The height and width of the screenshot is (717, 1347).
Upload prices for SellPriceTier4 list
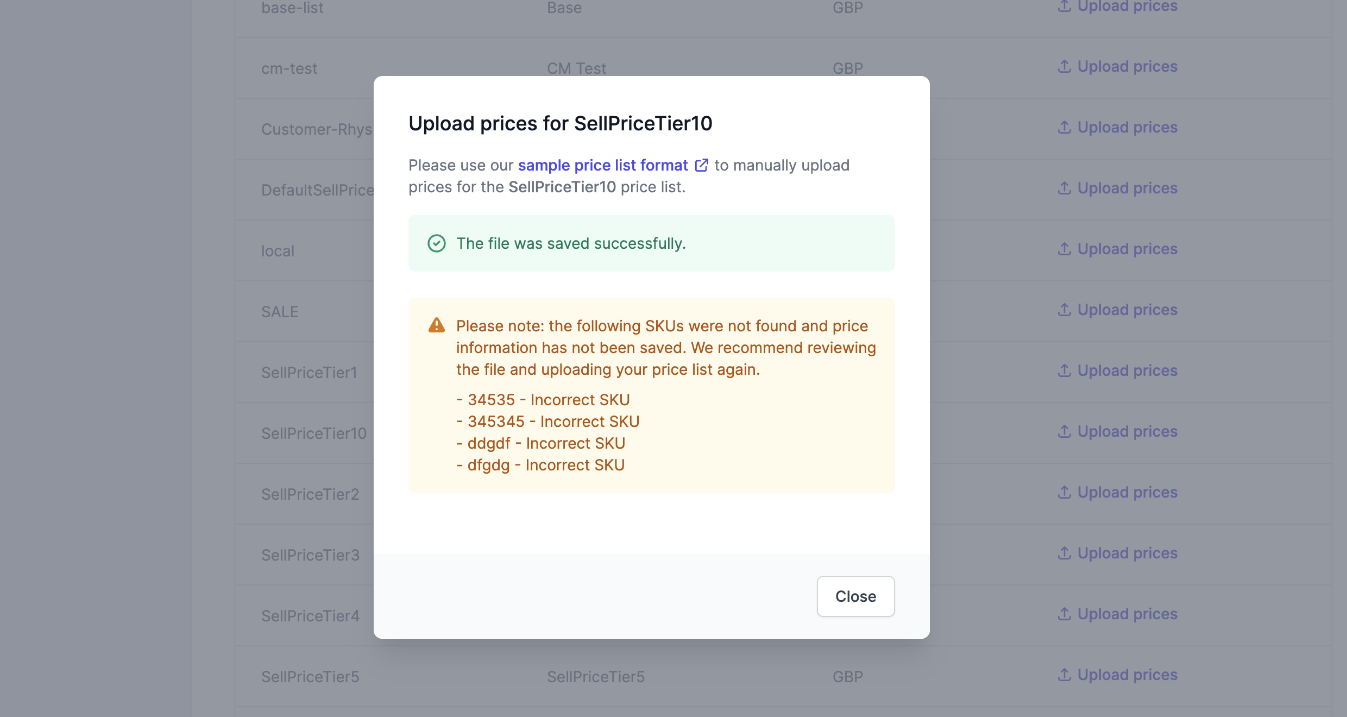coord(1118,614)
